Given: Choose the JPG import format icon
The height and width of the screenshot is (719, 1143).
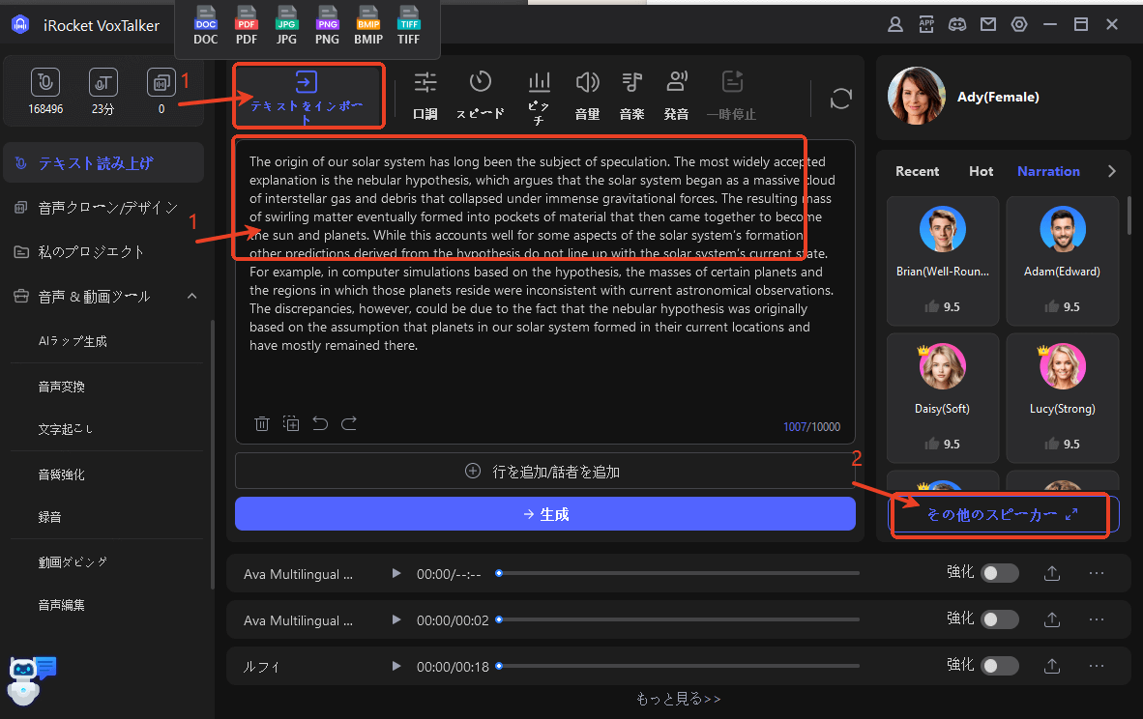Looking at the screenshot, I should [286, 26].
